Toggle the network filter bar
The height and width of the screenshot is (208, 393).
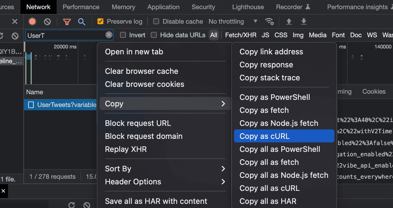(x=67, y=21)
